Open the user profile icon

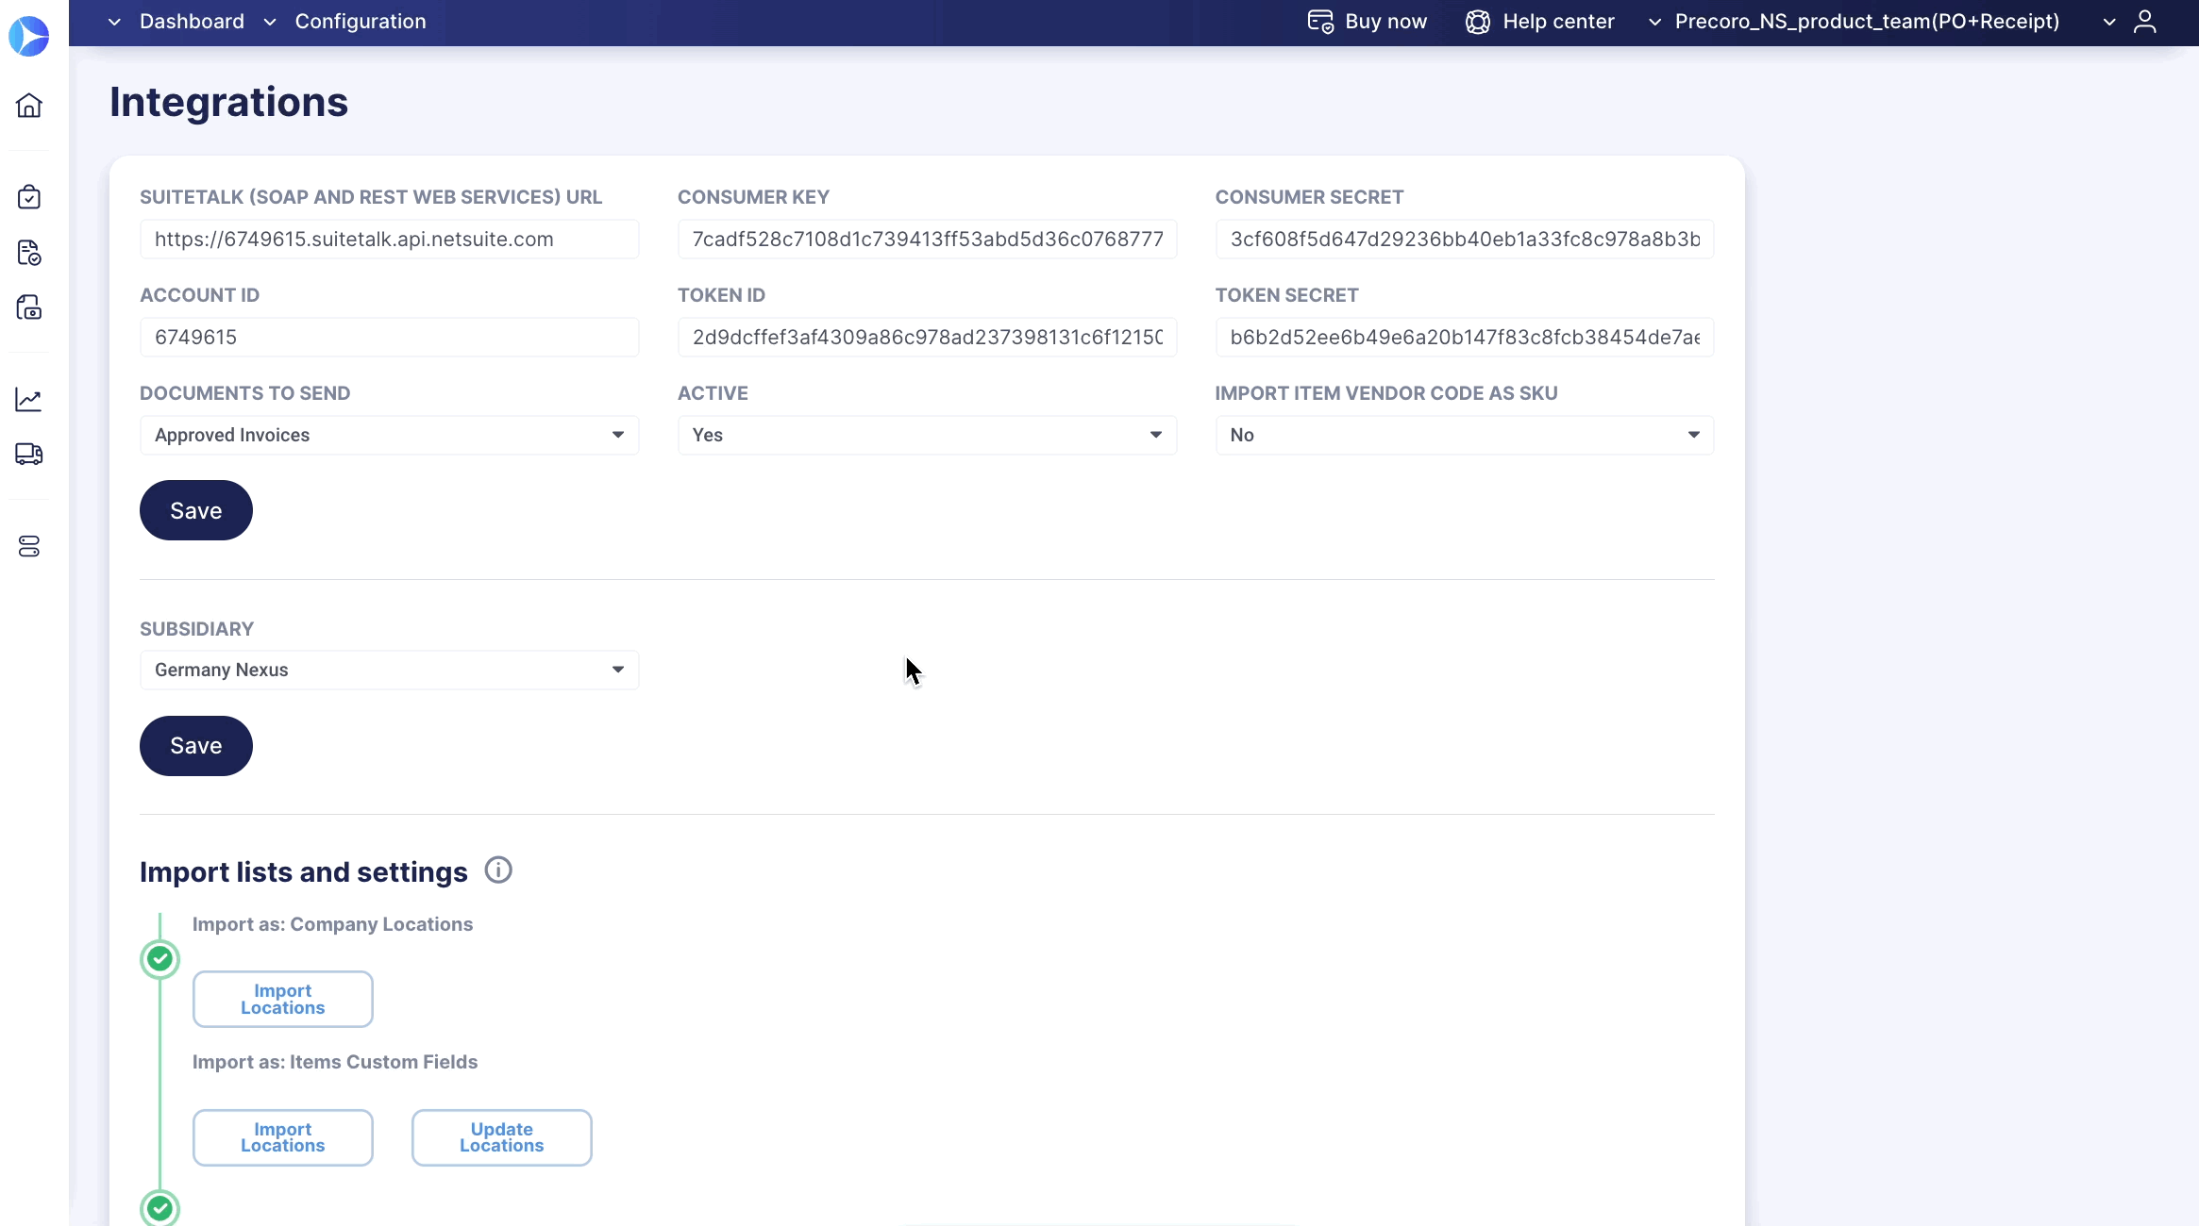point(2145,22)
